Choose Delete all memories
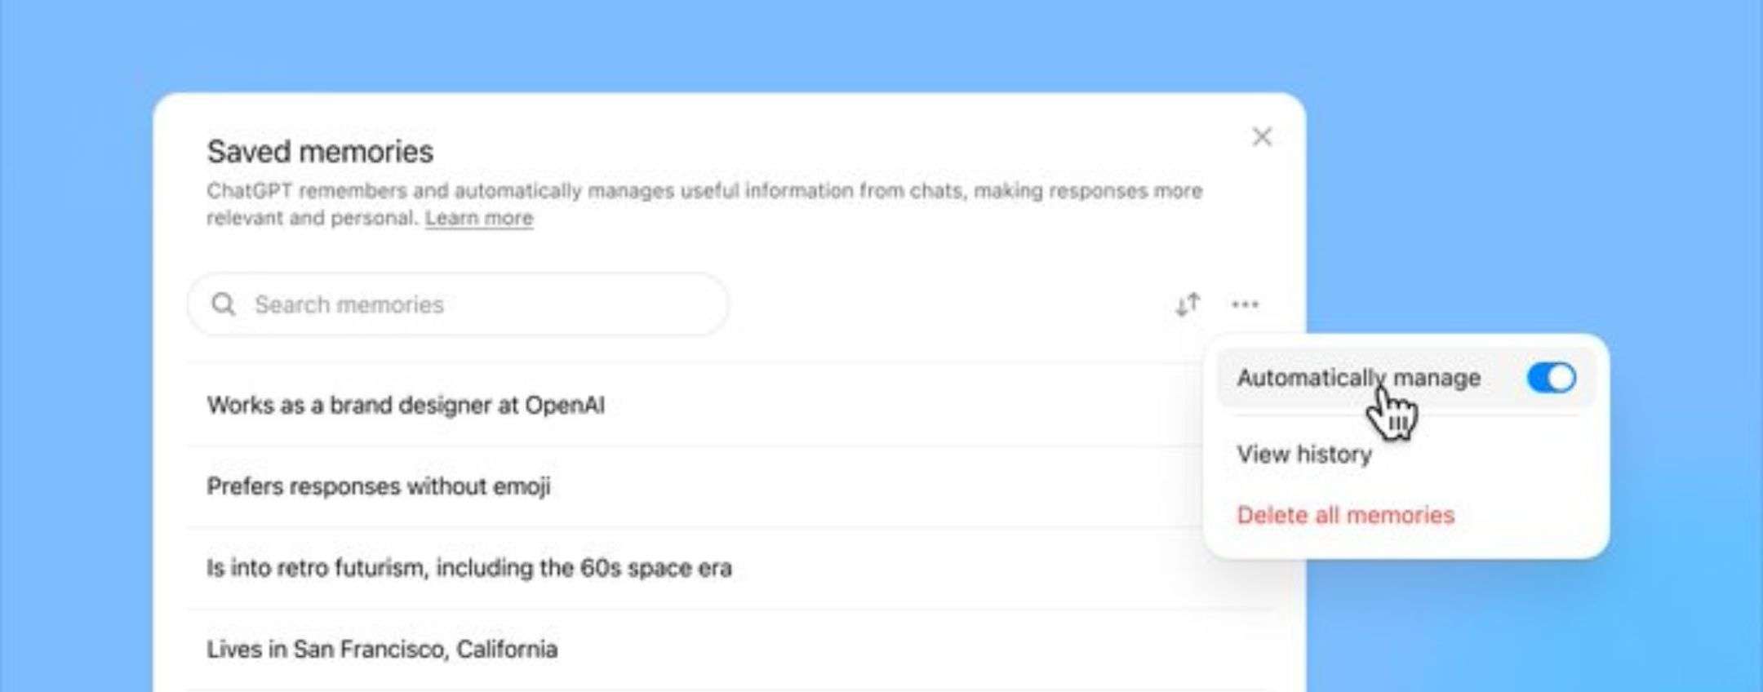The image size is (1763, 692). (x=1345, y=515)
